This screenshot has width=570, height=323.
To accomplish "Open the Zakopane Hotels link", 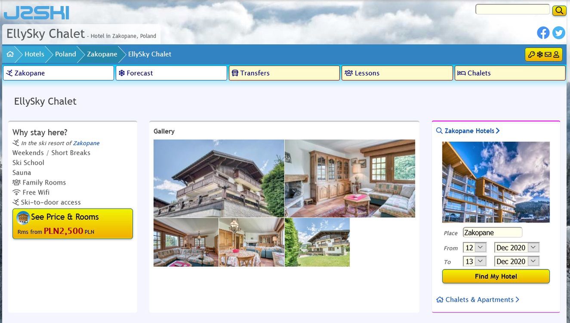I will click(469, 131).
